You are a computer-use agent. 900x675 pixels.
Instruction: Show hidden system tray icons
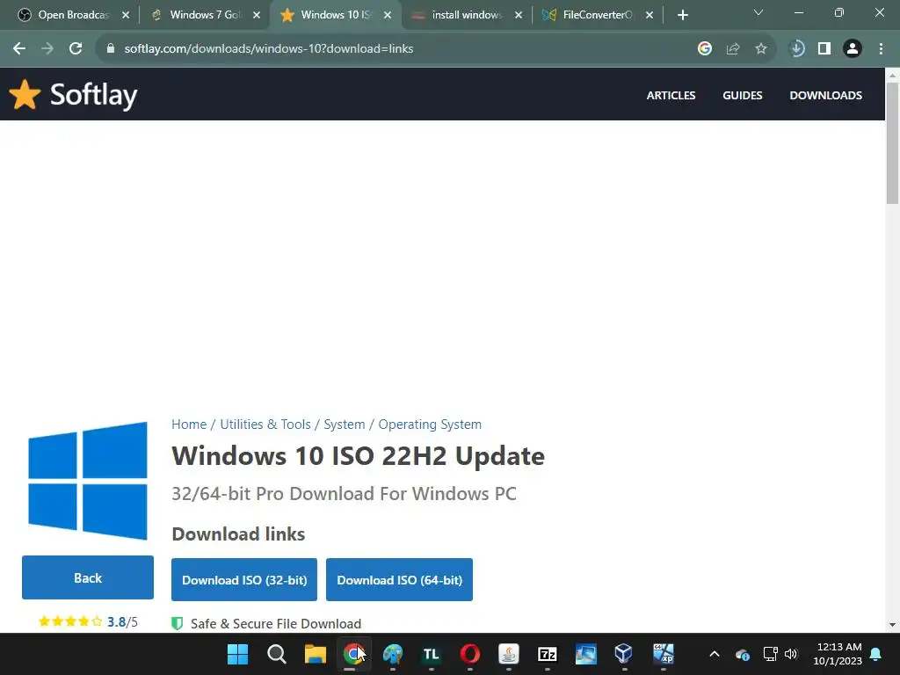pos(715,654)
